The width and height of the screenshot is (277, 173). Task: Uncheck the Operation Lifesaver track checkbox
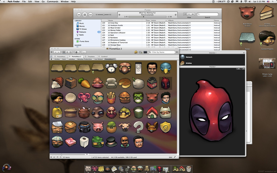(109, 33)
